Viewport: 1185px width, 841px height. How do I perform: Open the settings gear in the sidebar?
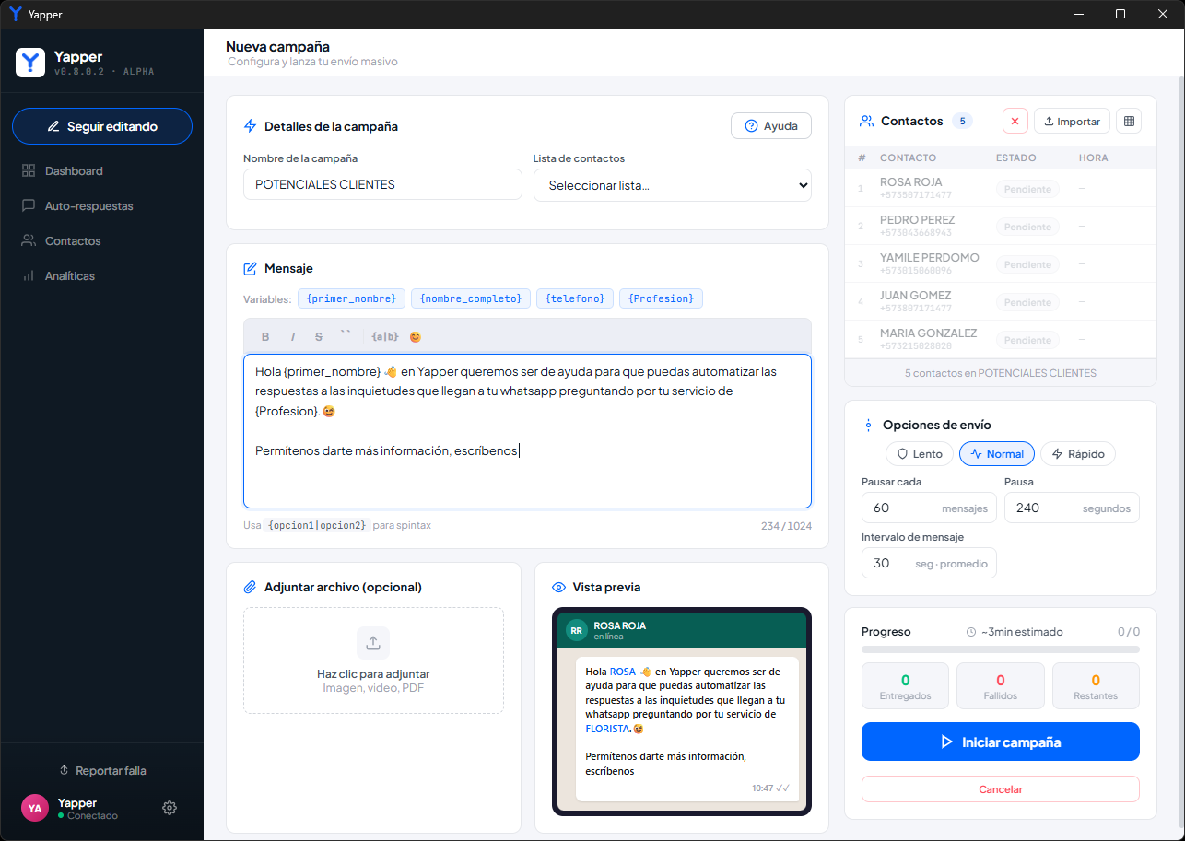170,808
